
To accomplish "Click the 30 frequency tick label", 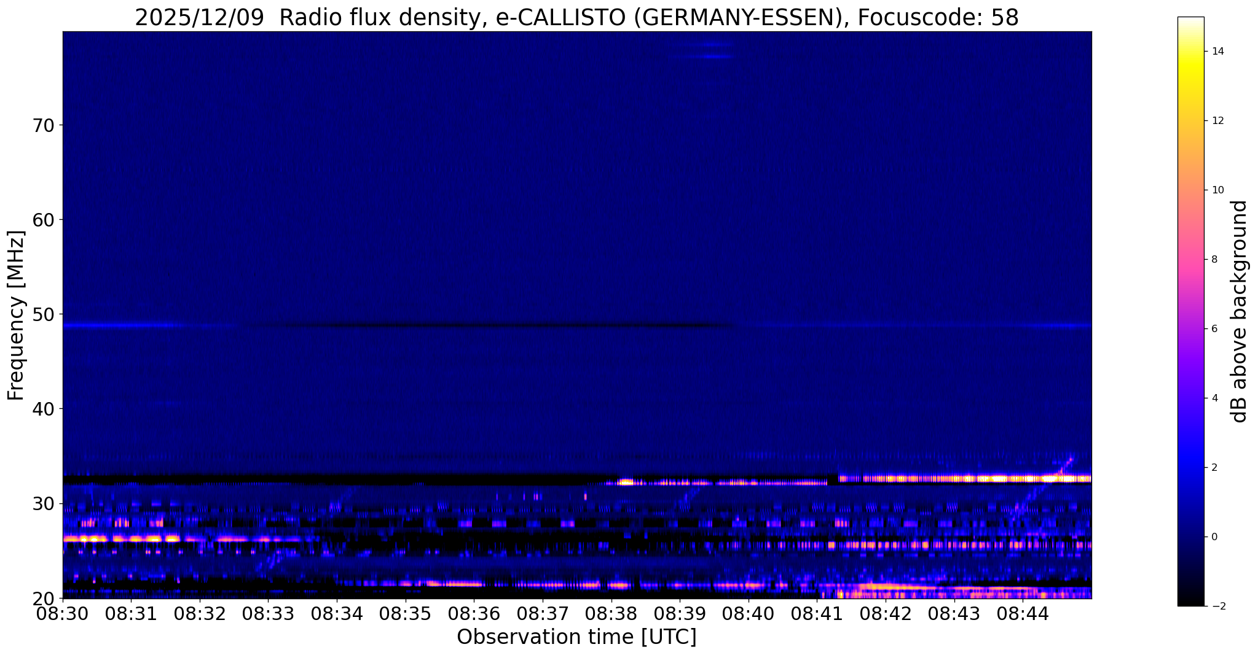I will click(42, 503).
